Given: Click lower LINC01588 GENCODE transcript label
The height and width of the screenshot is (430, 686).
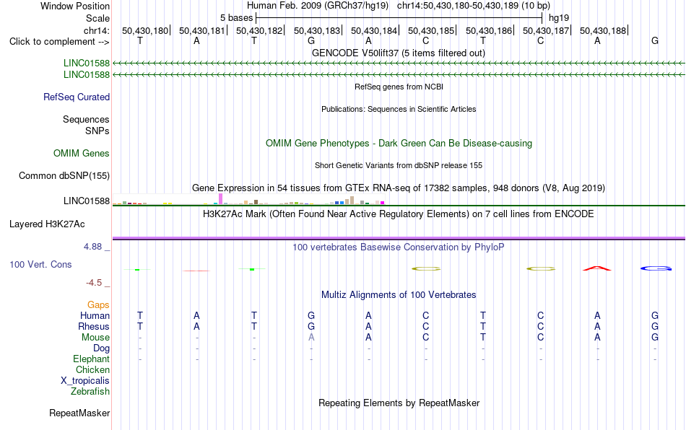Looking at the screenshot, I should coord(86,75).
